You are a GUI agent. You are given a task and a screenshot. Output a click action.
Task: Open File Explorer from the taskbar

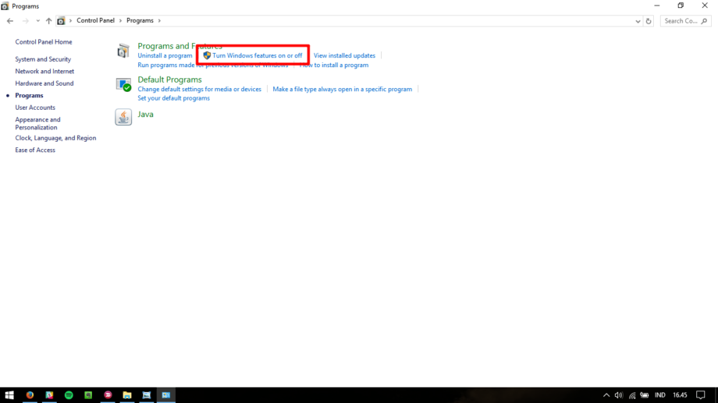pos(127,395)
